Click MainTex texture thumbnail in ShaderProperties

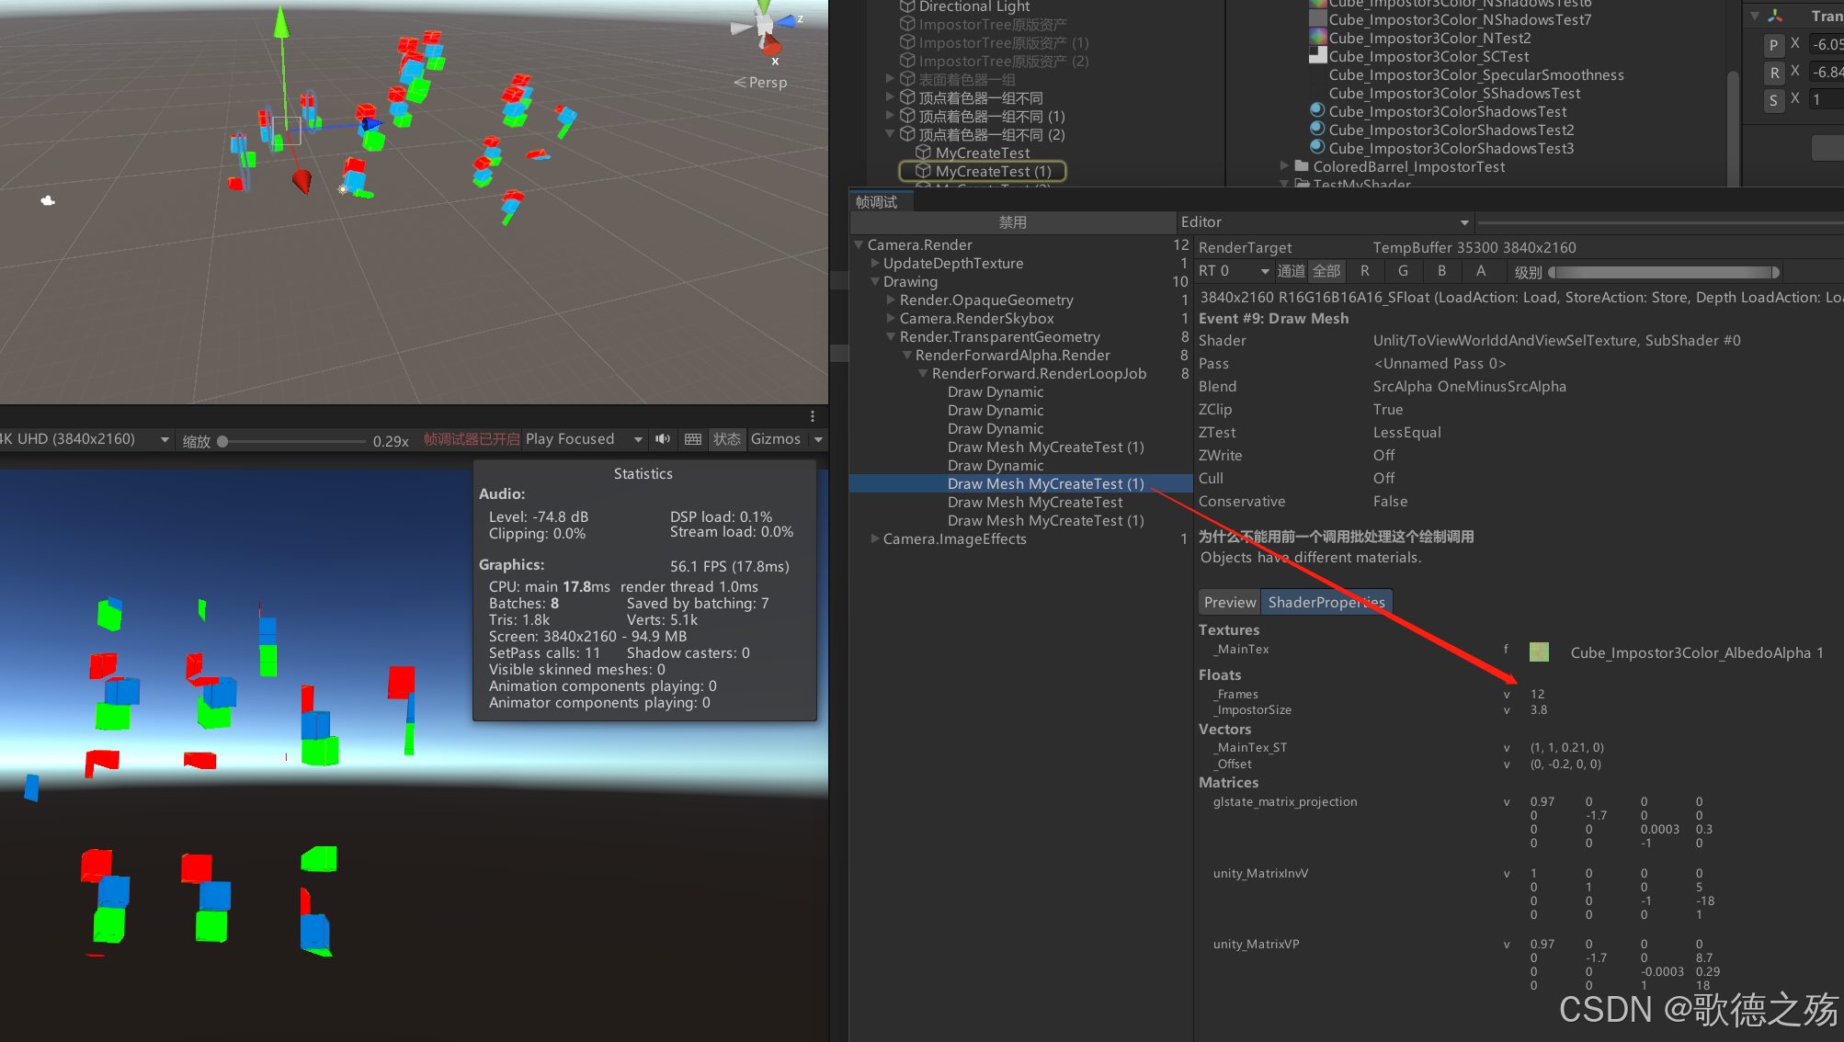[1539, 652]
